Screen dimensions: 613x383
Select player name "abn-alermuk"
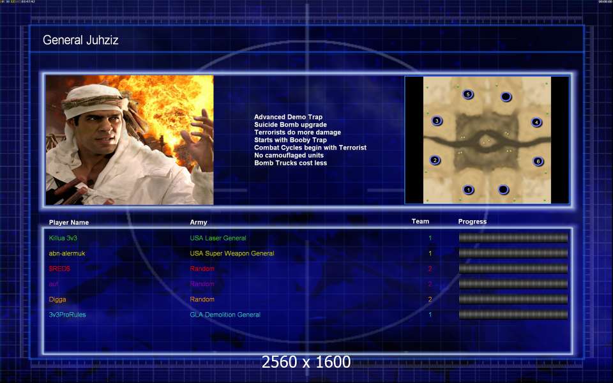tap(67, 253)
